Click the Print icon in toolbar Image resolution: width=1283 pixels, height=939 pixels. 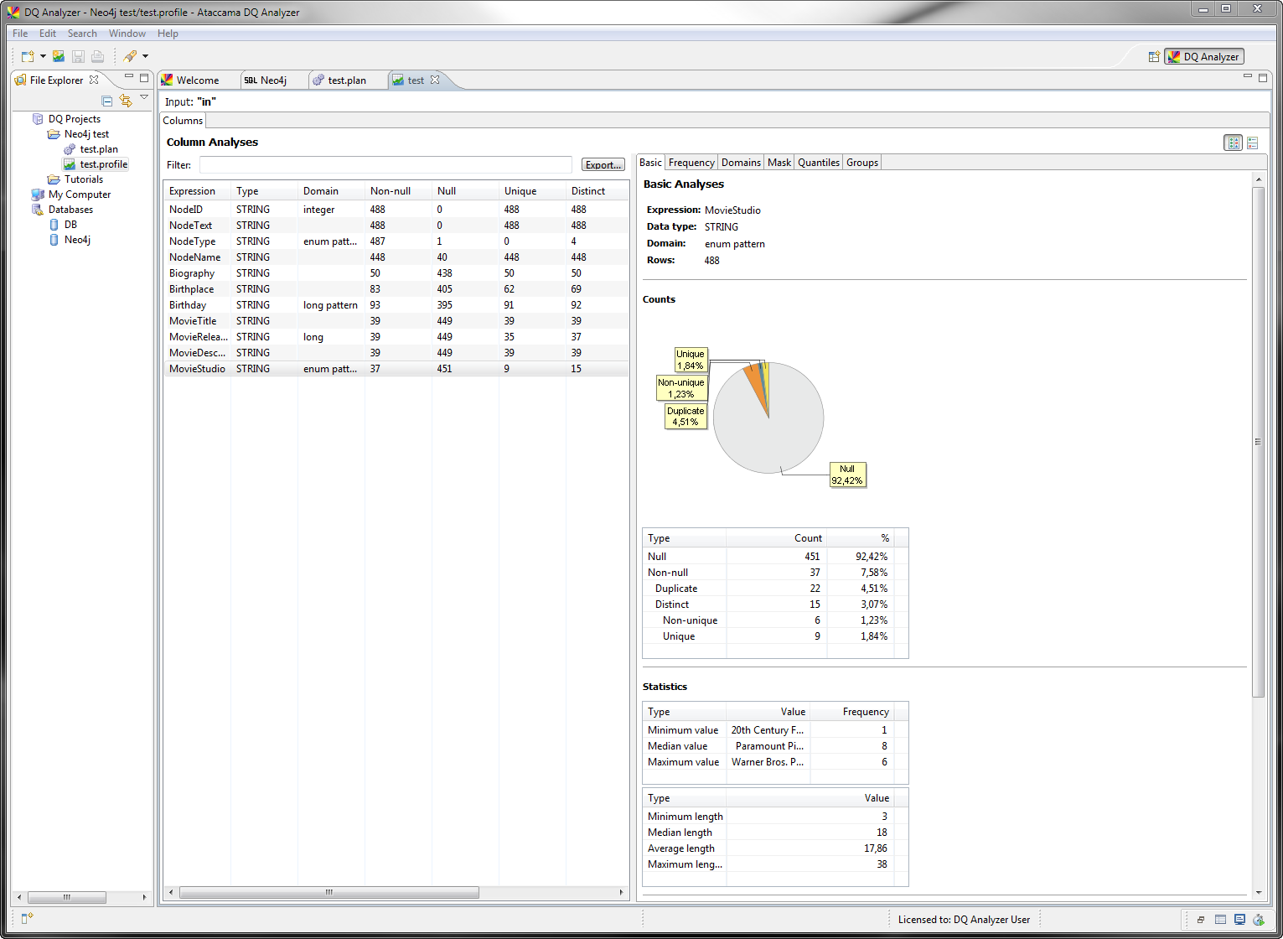(97, 56)
